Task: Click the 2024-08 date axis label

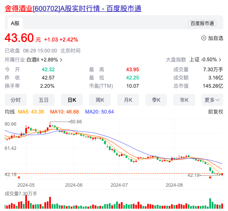Action: click(x=174, y=185)
